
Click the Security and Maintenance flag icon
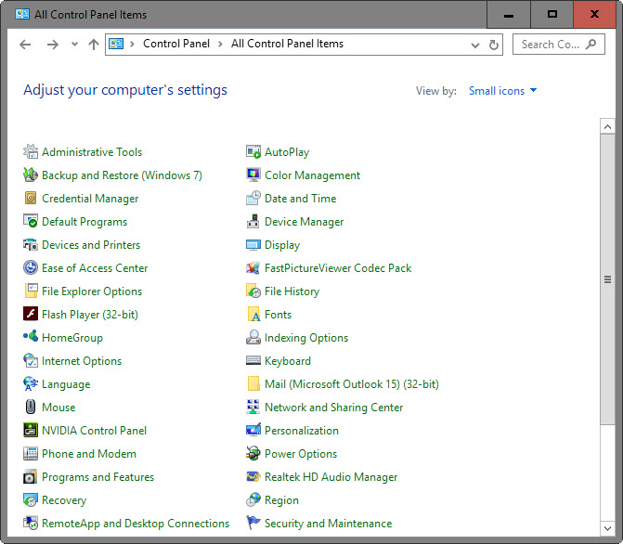coord(253,523)
